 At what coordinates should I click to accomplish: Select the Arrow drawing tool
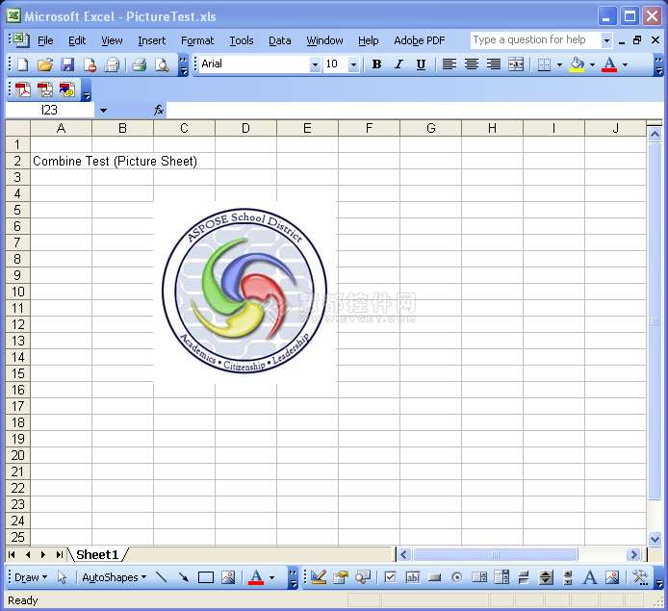pyautogui.click(x=183, y=577)
